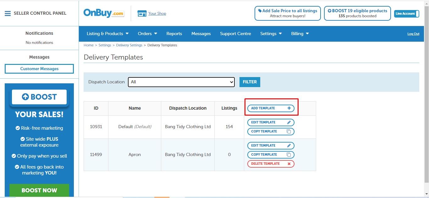Viewport: 429px width, 198px height.
Task: Click the 0 listings count in the Apron row
Action: (x=229, y=155)
